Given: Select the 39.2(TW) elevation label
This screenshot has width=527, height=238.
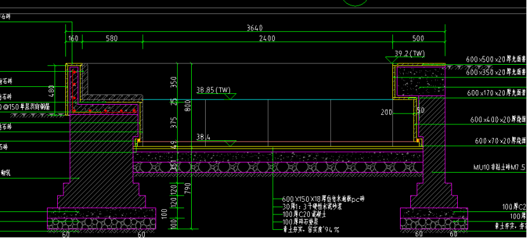Looking at the screenshot, I should coord(410,53).
